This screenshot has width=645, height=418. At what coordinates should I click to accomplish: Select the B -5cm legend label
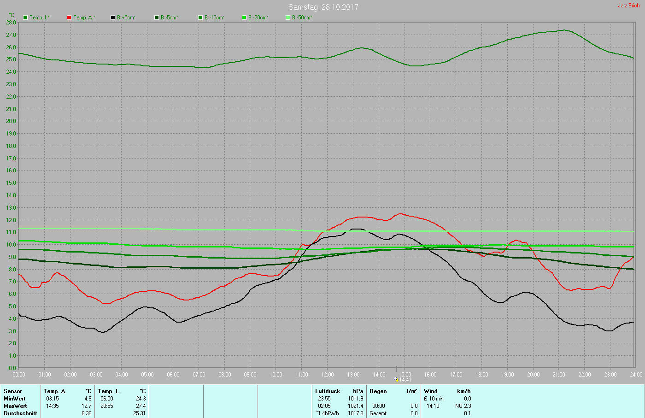[169, 18]
